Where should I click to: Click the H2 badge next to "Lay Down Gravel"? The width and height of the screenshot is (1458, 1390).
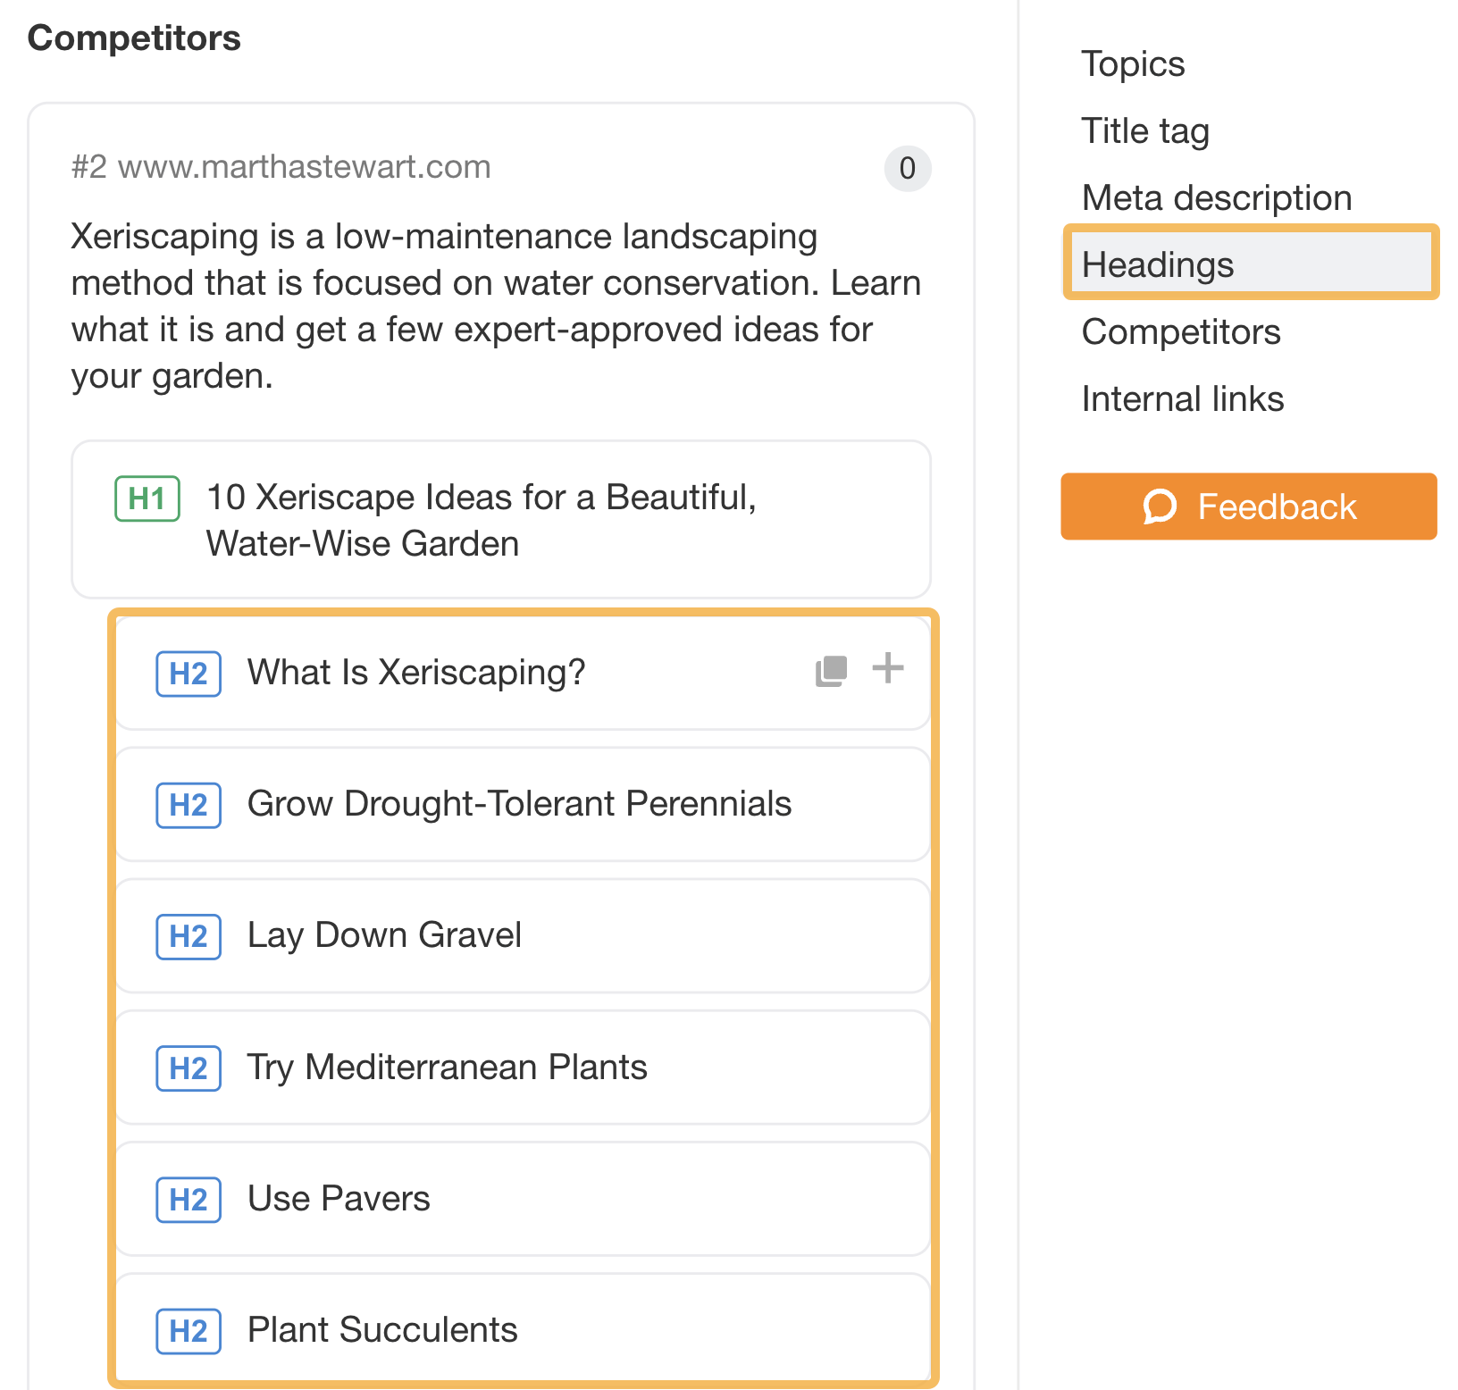pyautogui.click(x=189, y=936)
